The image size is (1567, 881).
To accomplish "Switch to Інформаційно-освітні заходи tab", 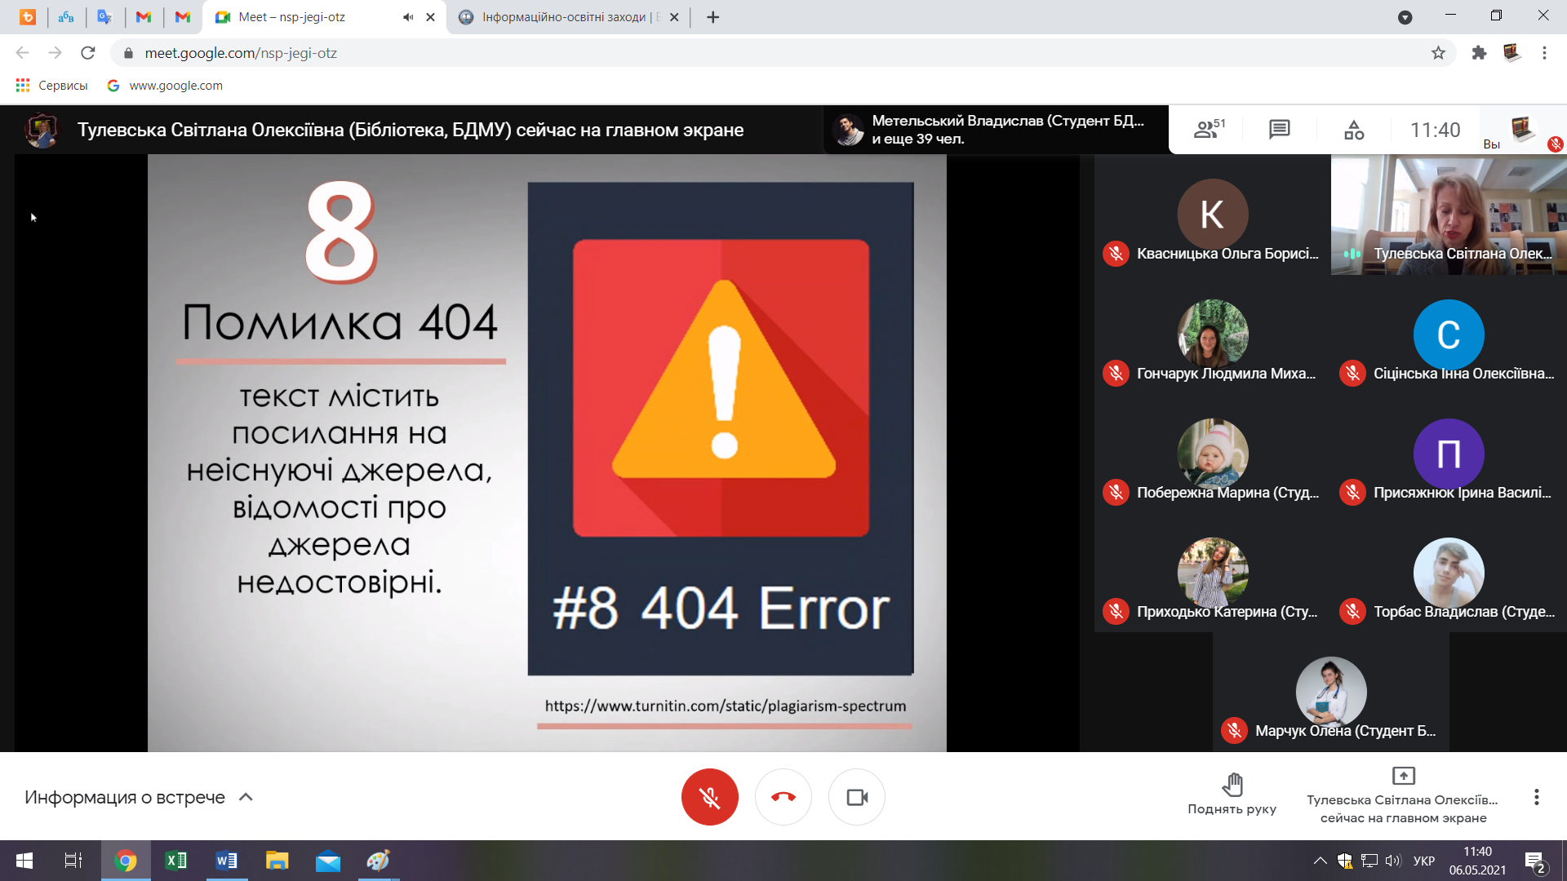I will (563, 17).
